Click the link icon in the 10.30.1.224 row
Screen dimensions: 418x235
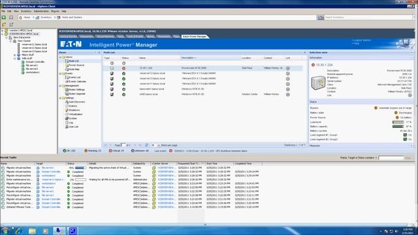(x=287, y=68)
